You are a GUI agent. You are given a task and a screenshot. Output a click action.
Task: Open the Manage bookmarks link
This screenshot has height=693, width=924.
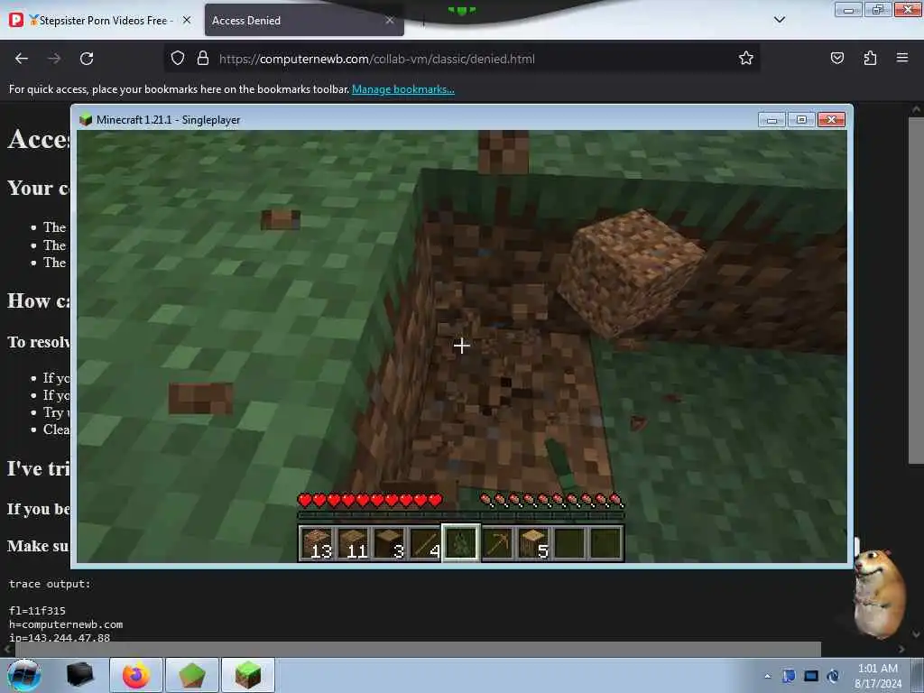click(403, 89)
